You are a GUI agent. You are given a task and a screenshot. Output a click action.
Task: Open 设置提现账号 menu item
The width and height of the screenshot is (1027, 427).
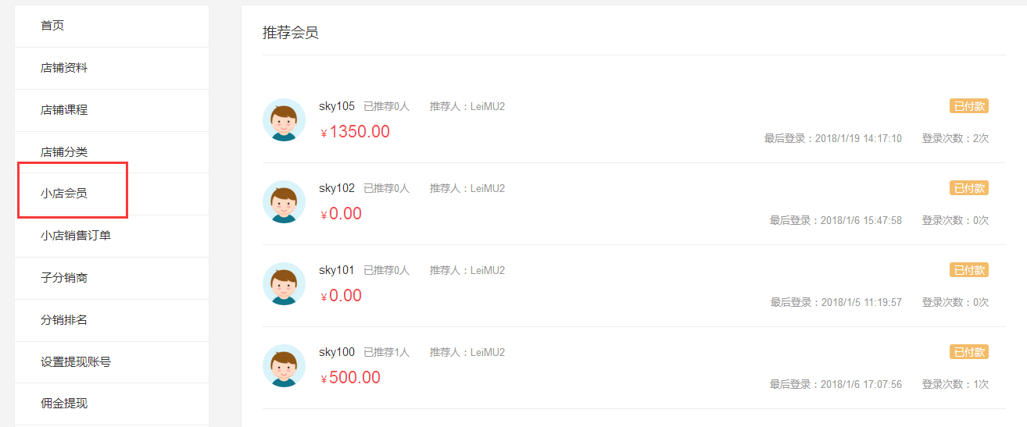[x=112, y=362]
